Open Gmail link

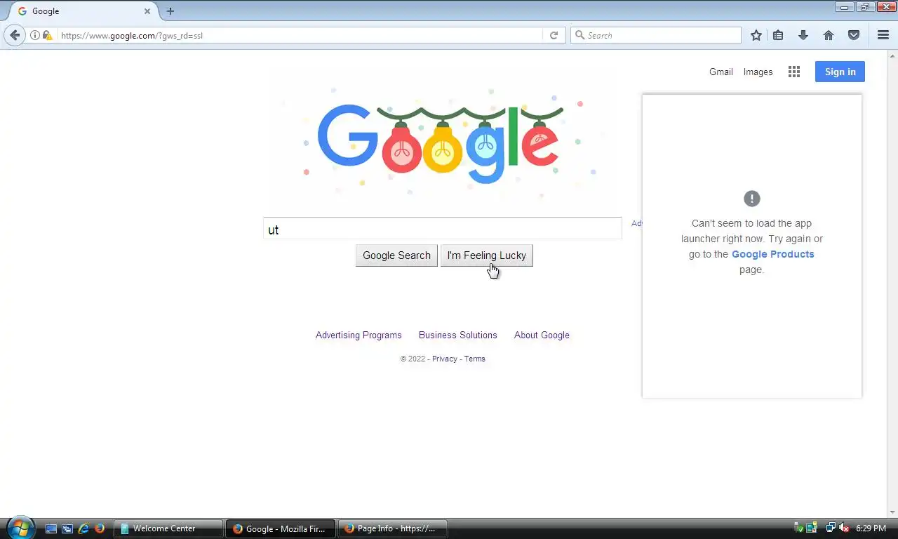(721, 72)
